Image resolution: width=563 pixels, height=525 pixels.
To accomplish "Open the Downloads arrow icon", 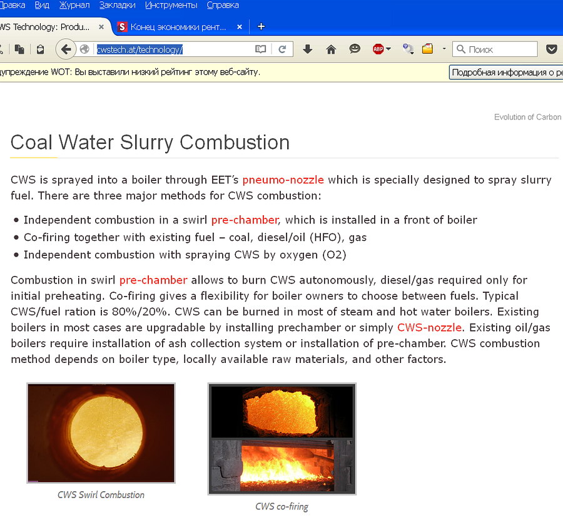I will 307,49.
